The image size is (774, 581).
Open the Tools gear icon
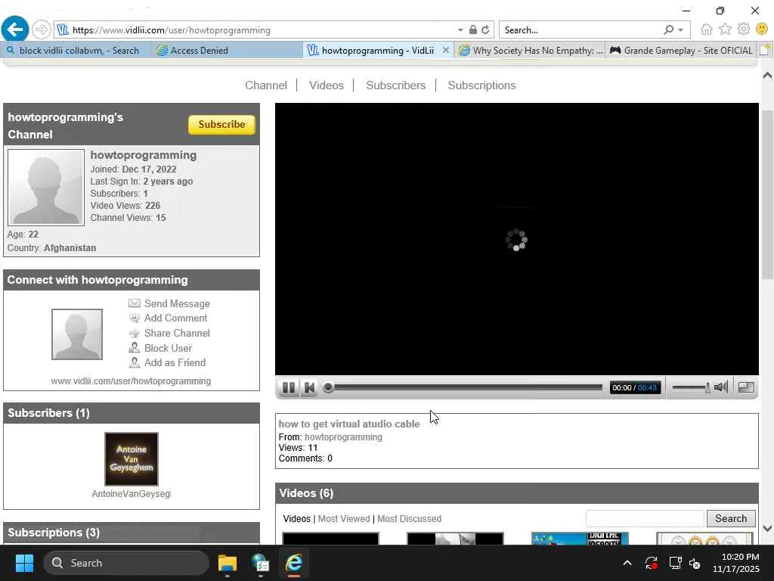click(x=744, y=30)
